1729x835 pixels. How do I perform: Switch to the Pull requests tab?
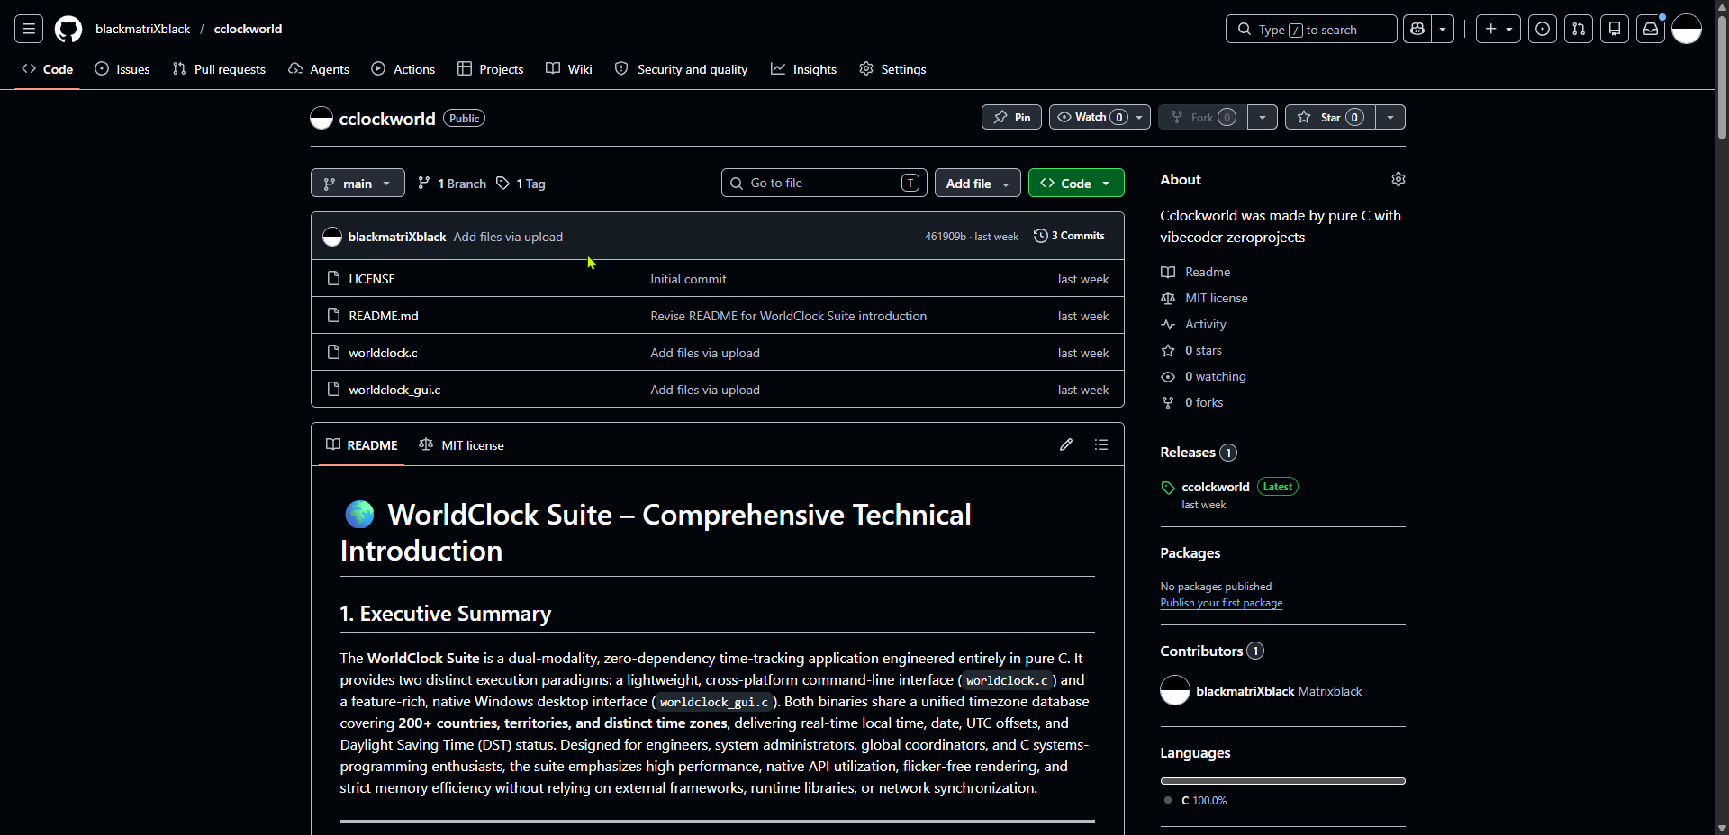pyautogui.click(x=219, y=69)
